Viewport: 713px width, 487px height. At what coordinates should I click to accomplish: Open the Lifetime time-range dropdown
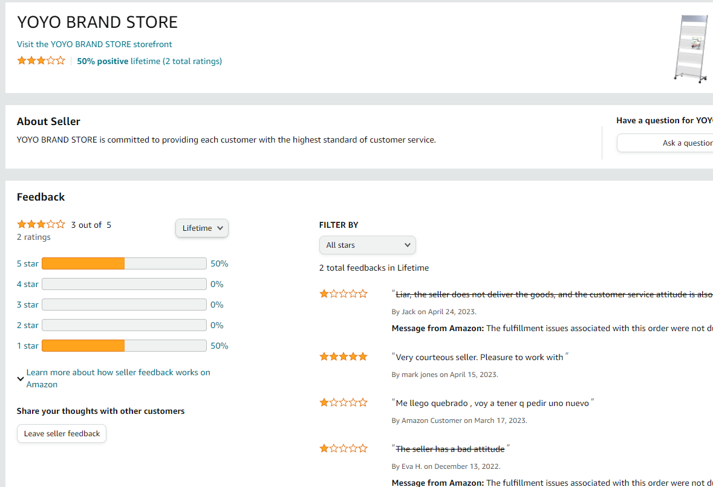202,228
